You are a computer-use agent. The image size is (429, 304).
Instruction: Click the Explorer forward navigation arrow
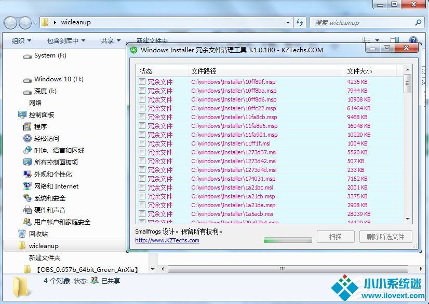click(x=25, y=23)
